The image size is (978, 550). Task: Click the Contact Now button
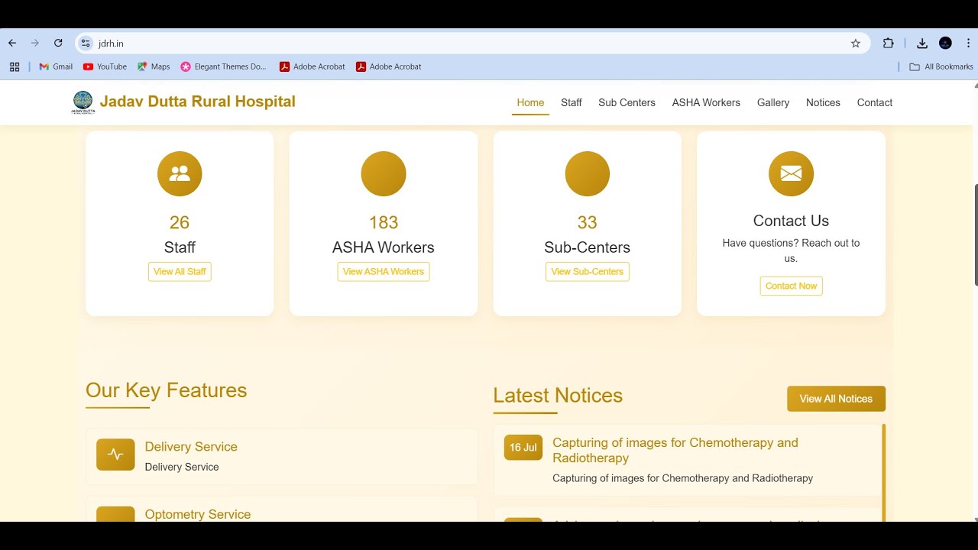point(791,286)
